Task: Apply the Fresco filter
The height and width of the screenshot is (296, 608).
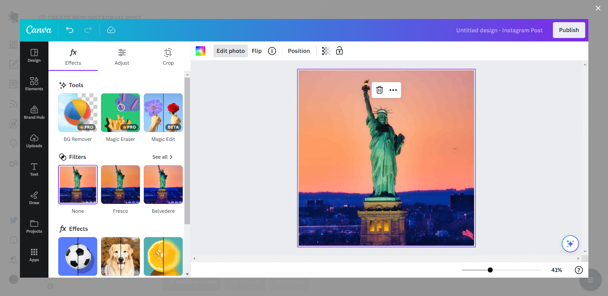Action: click(x=120, y=185)
